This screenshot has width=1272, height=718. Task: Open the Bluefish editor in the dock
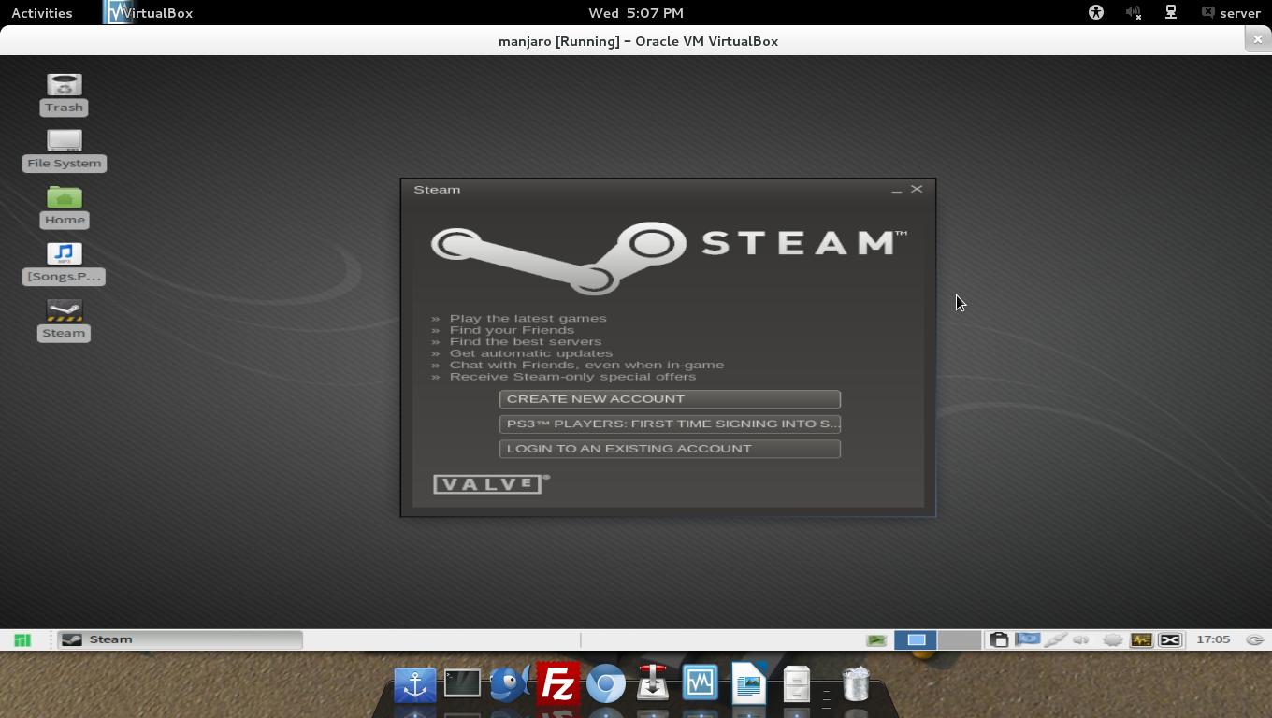click(x=508, y=684)
